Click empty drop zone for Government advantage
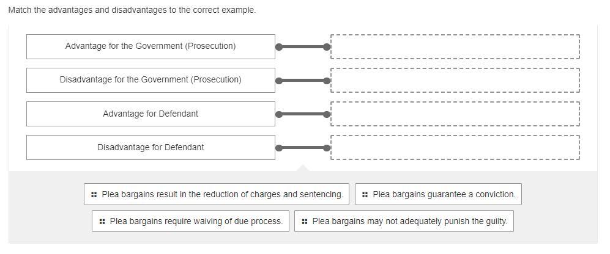 [455, 46]
